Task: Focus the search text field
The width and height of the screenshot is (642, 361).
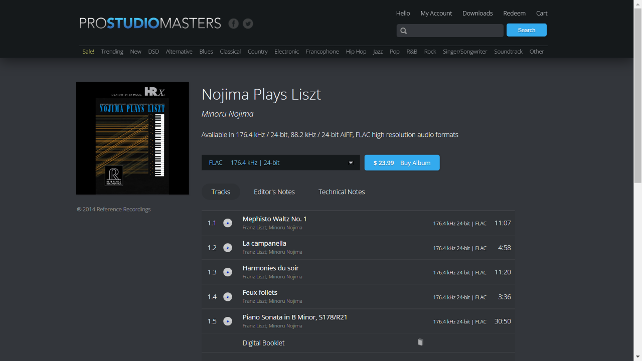Action: click(x=450, y=31)
